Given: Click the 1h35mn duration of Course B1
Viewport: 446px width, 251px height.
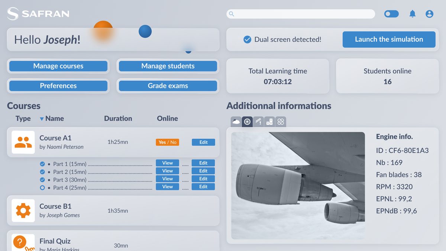Looking at the screenshot, I should 118,211.
